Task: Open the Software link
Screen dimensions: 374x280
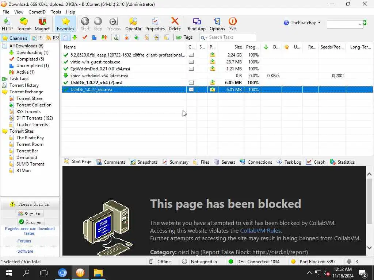Action: pyautogui.click(x=25, y=251)
